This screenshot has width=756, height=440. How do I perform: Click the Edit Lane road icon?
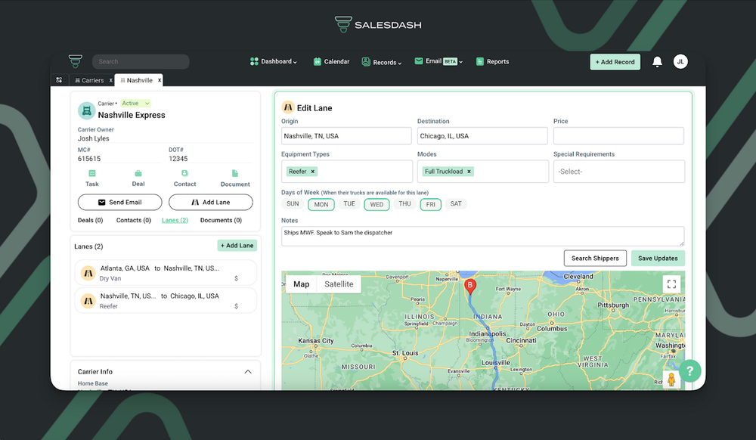click(x=288, y=107)
